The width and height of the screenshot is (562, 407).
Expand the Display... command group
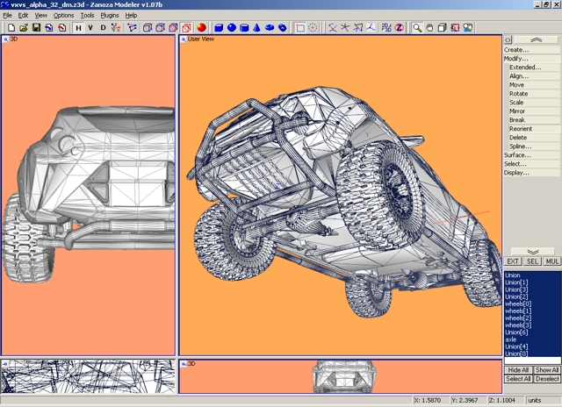pos(516,173)
